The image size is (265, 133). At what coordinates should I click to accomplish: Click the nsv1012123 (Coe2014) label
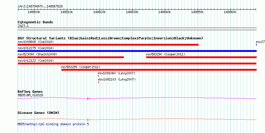pos(36,61)
